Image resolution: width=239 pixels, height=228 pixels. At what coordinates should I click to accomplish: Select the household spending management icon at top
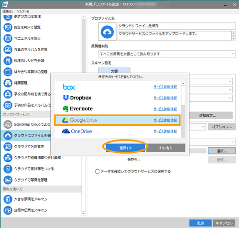pyautogui.click(x=8, y=17)
